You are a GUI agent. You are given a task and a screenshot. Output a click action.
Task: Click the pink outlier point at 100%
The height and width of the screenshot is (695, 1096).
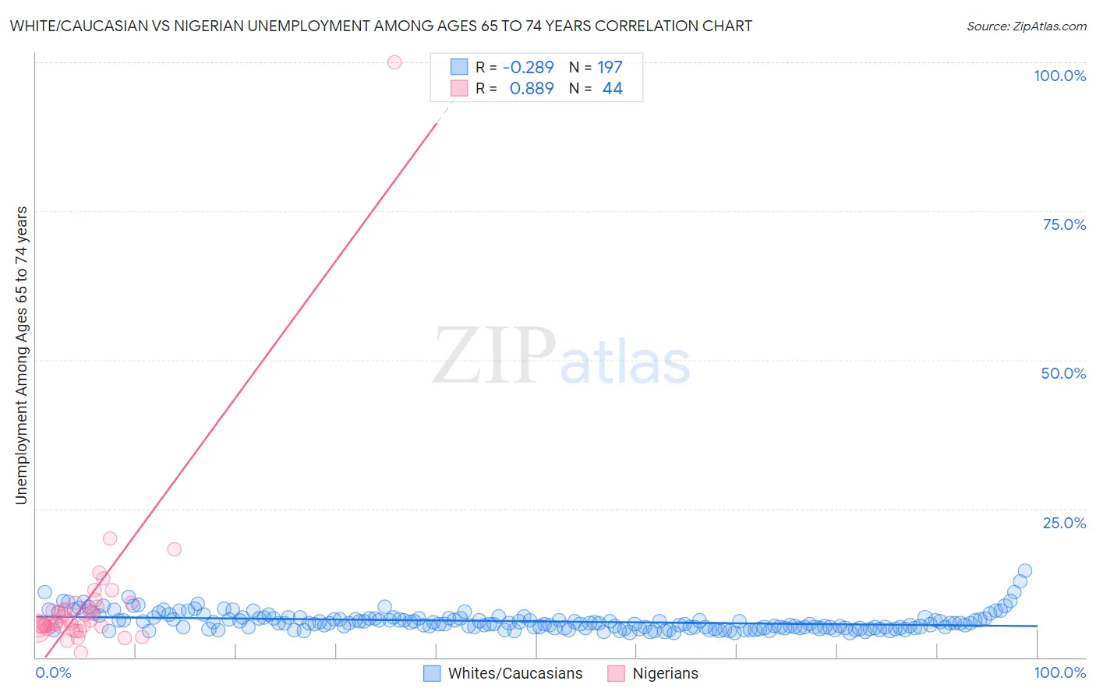[x=394, y=62]
